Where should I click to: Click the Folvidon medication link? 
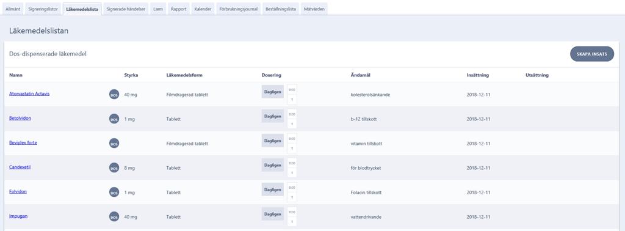tap(18, 191)
